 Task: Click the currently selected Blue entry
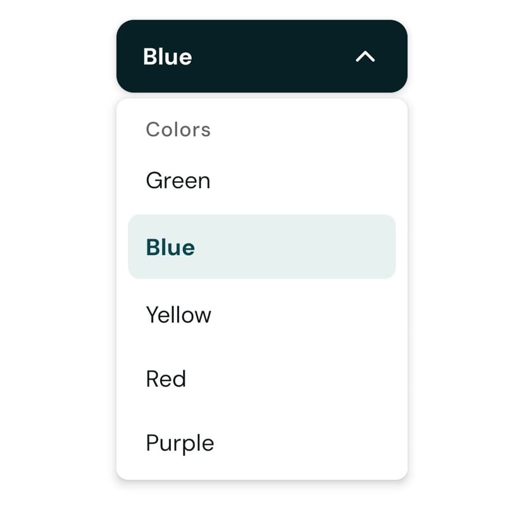click(170, 247)
